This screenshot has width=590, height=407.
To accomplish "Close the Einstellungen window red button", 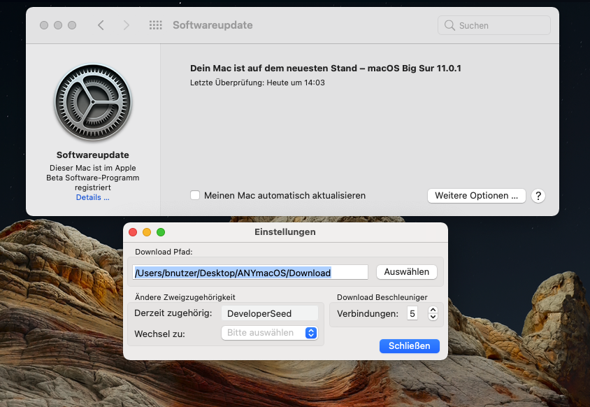I will pos(133,232).
